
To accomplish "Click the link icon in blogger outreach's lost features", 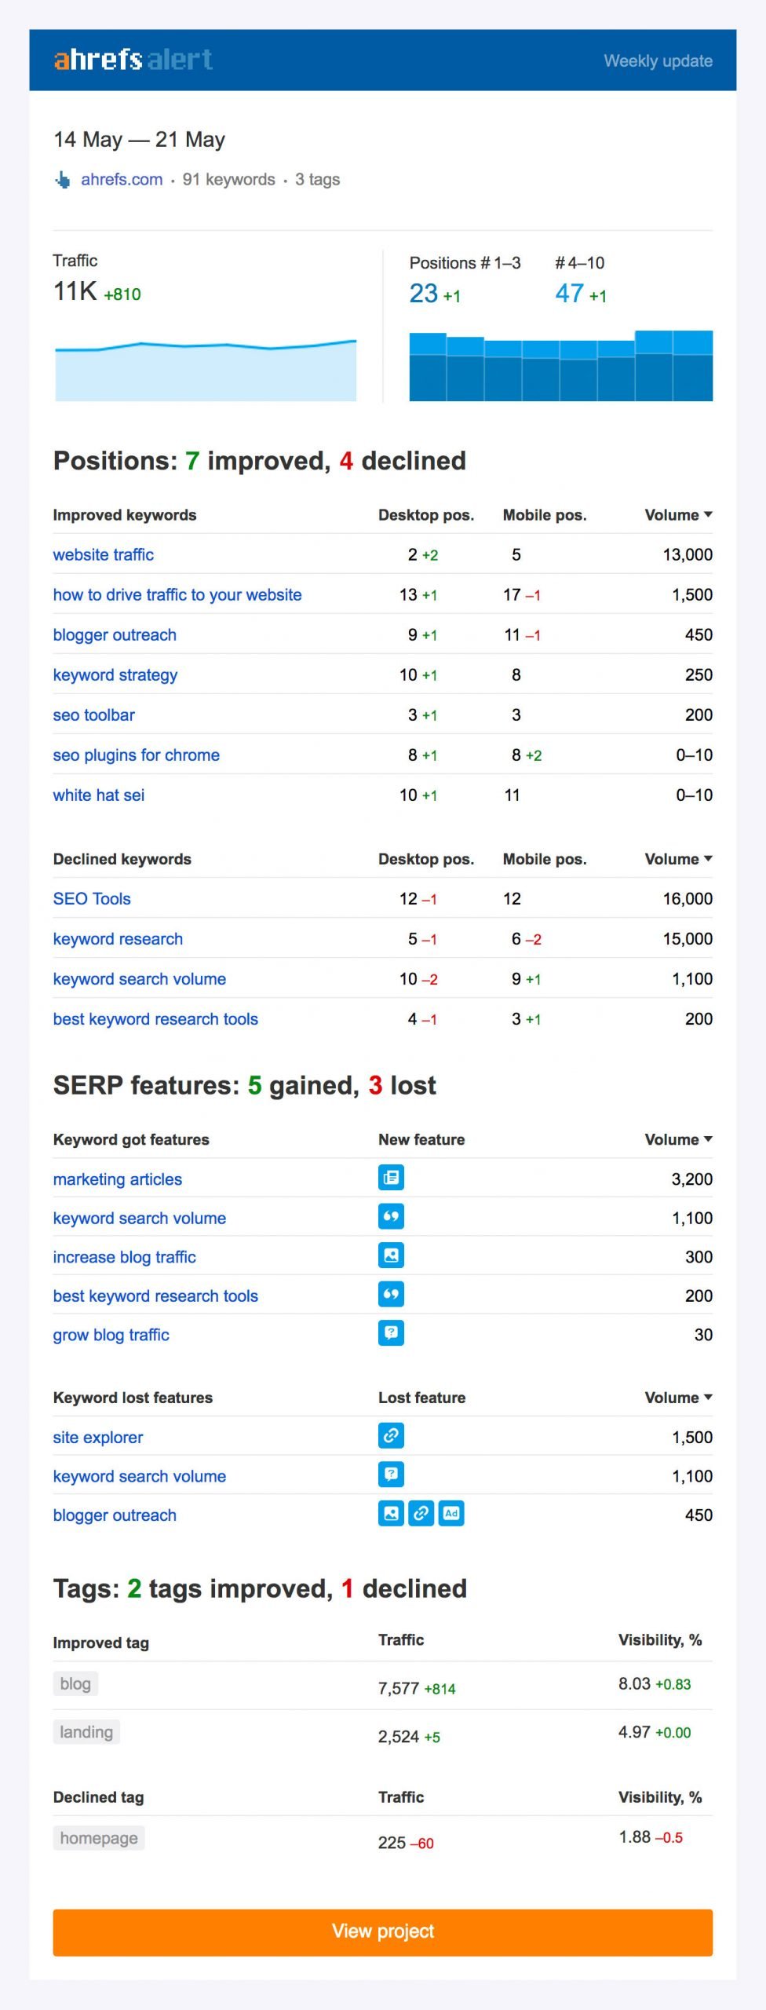I will point(421,1515).
